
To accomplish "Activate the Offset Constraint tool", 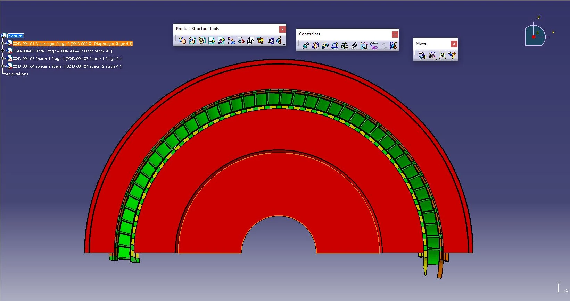I will pos(325,45).
